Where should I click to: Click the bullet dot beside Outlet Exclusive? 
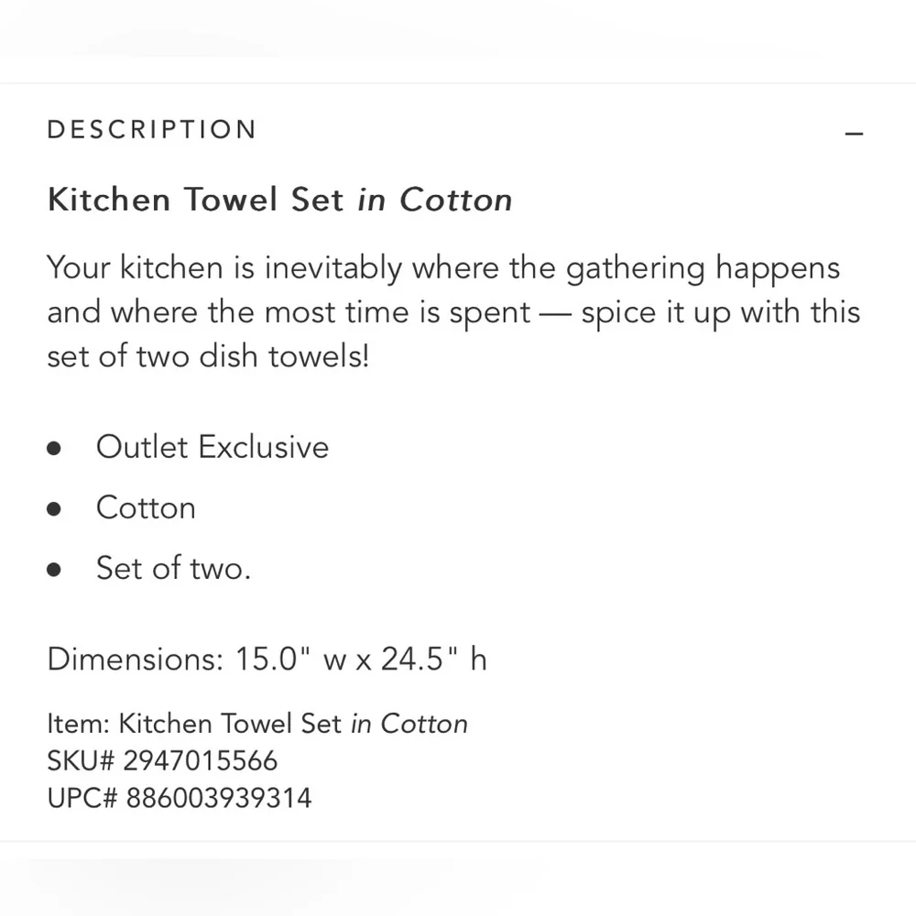pos(54,448)
